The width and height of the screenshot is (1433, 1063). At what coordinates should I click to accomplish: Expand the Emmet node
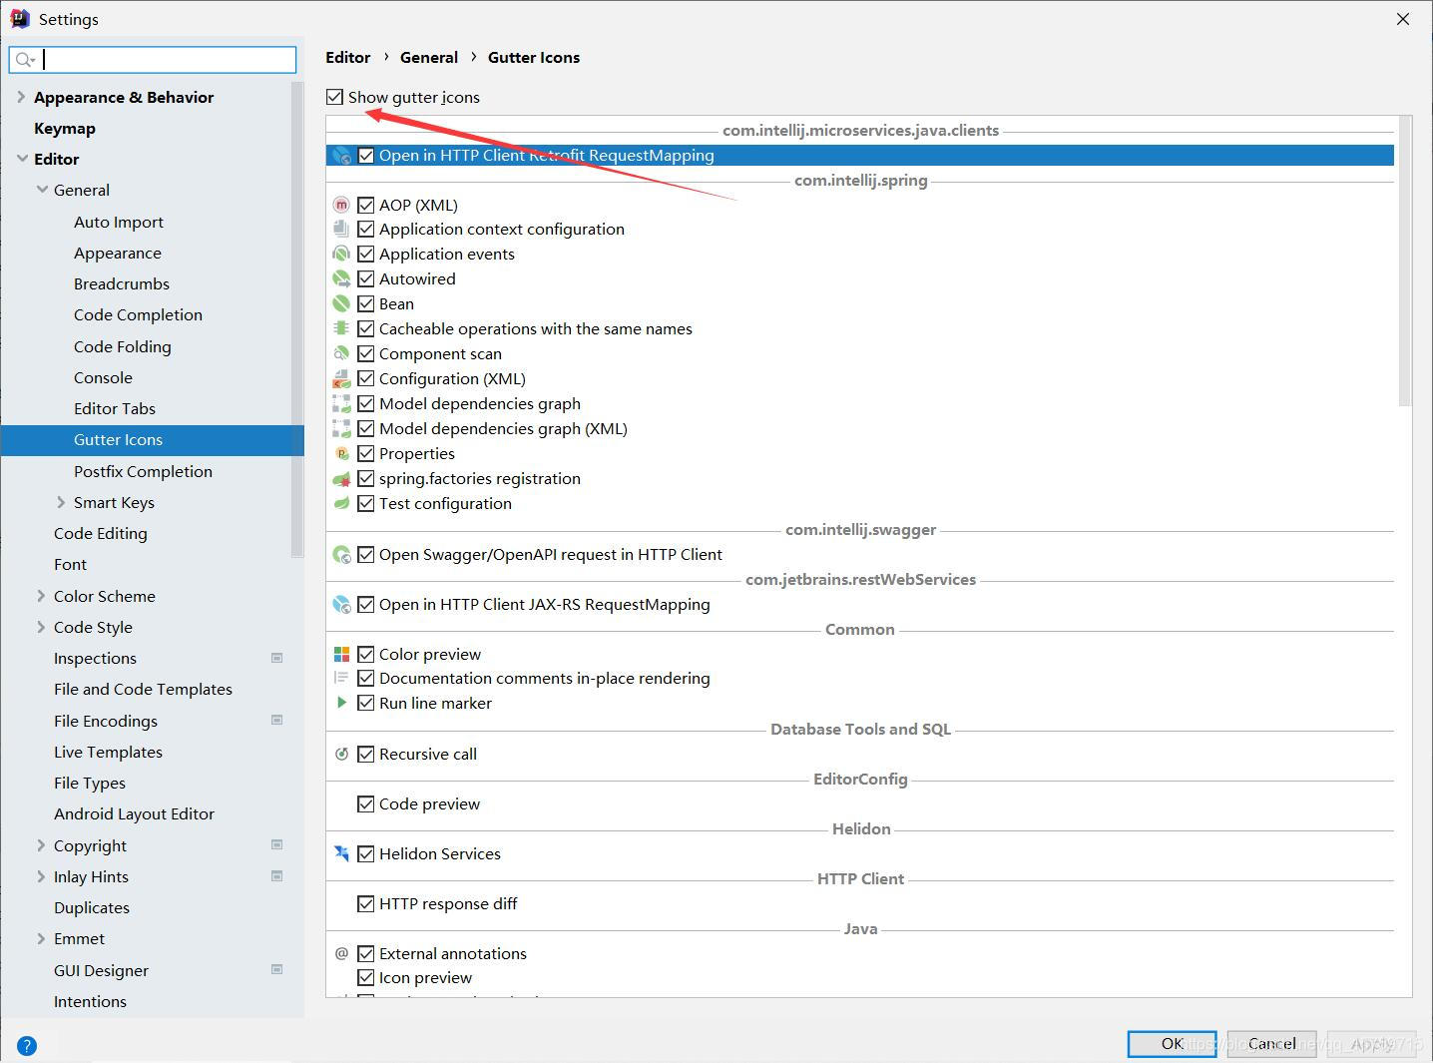[x=41, y=938]
